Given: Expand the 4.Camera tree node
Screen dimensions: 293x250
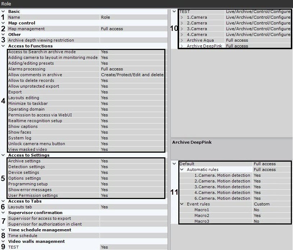Looking at the screenshot, I should [182, 34].
